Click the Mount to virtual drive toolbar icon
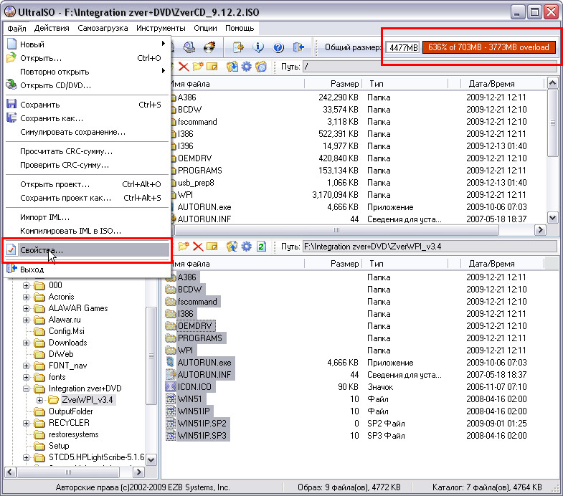The height and width of the screenshot is (496, 563). [x=189, y=47]
